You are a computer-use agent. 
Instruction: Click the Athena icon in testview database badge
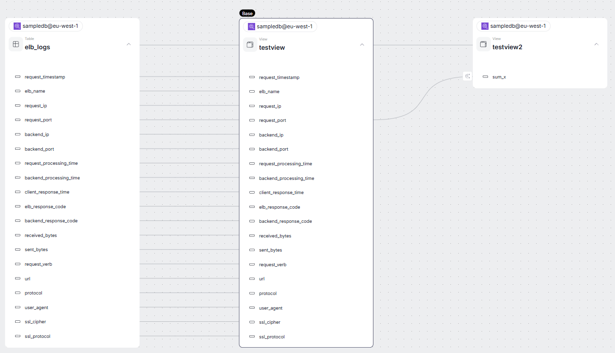click(251, 27)
